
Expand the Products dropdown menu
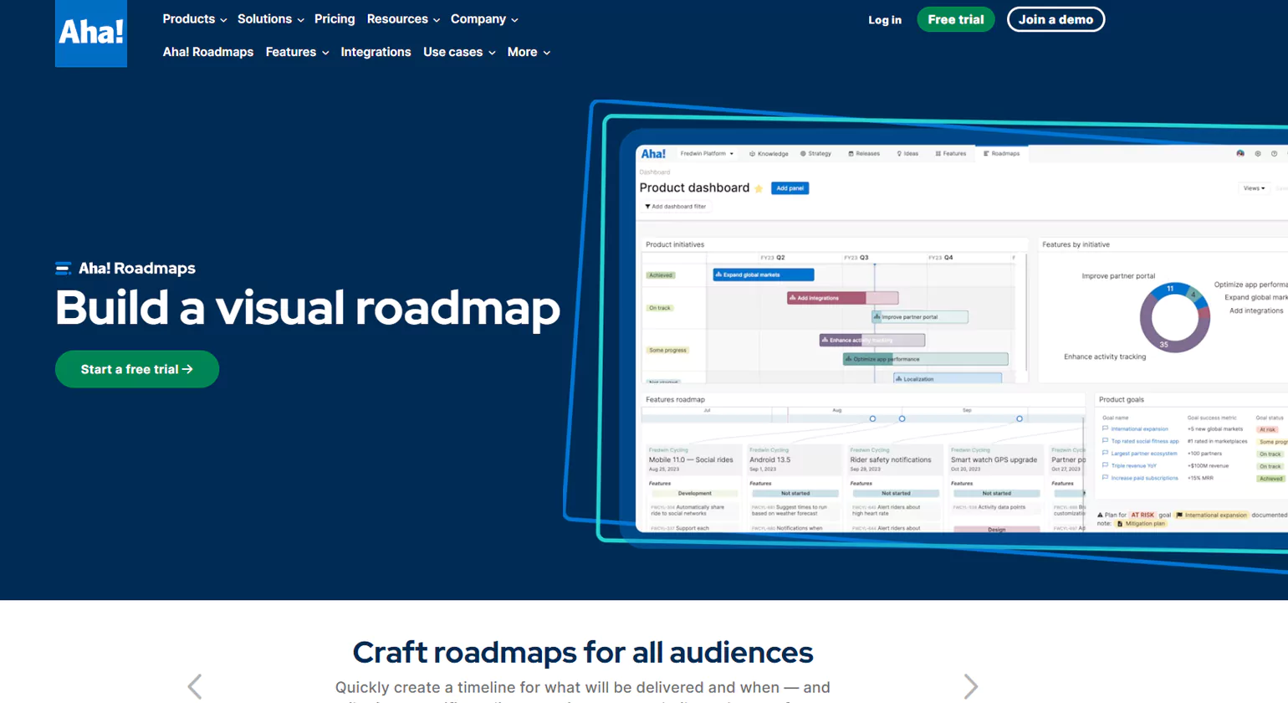coord(194,19)
